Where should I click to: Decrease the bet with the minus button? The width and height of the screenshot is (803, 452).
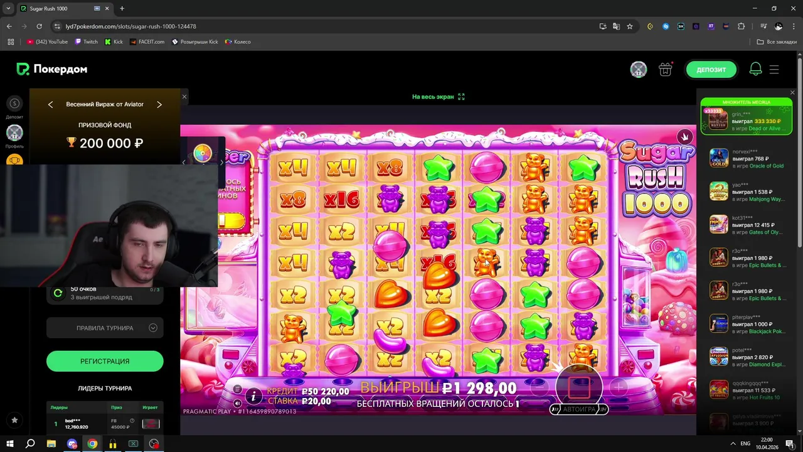pyautogui.click(x=540, y=387)
